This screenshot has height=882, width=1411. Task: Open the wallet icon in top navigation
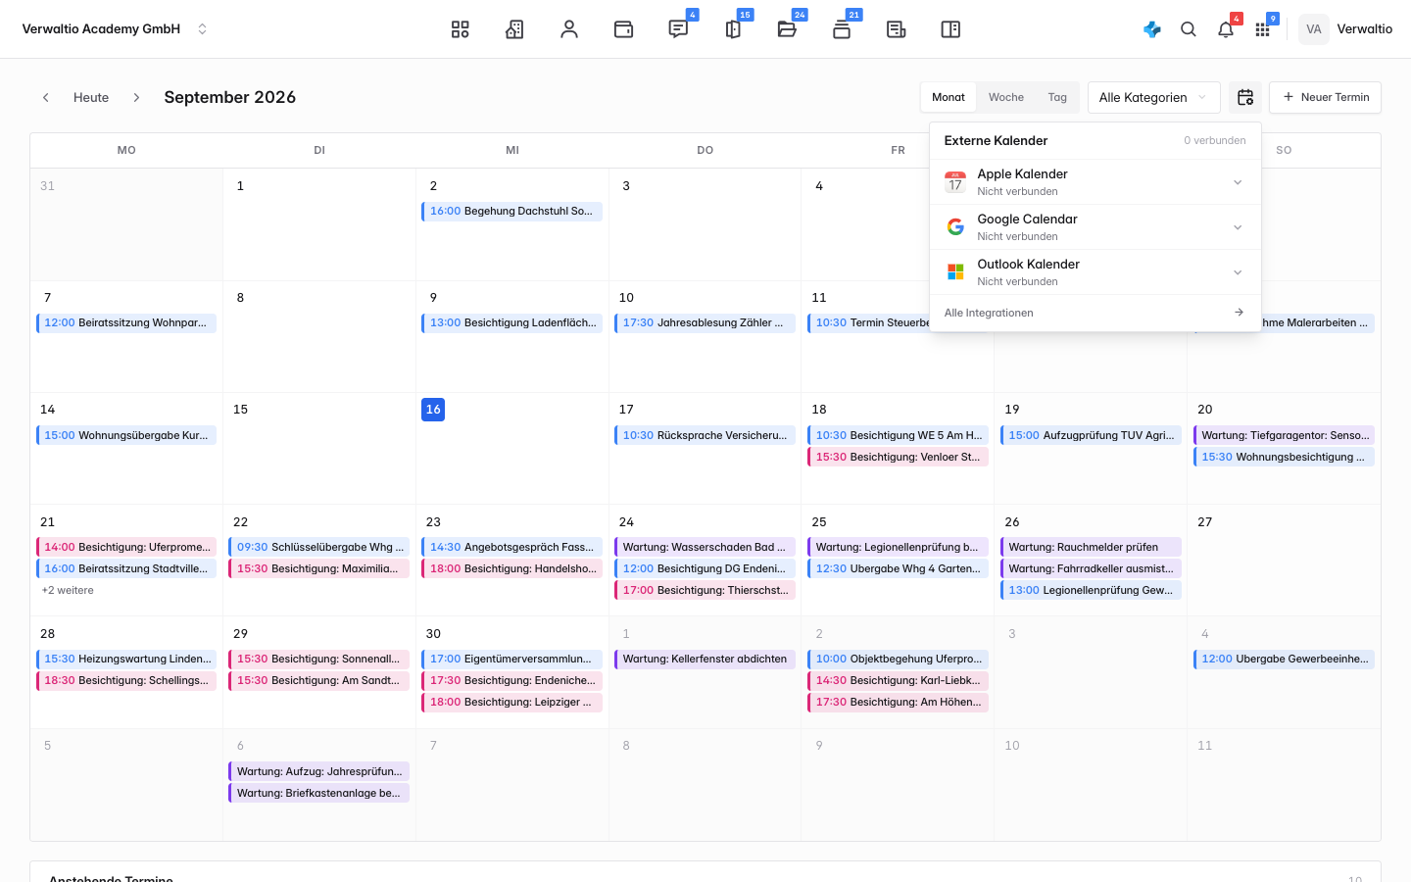pos(623,29)
